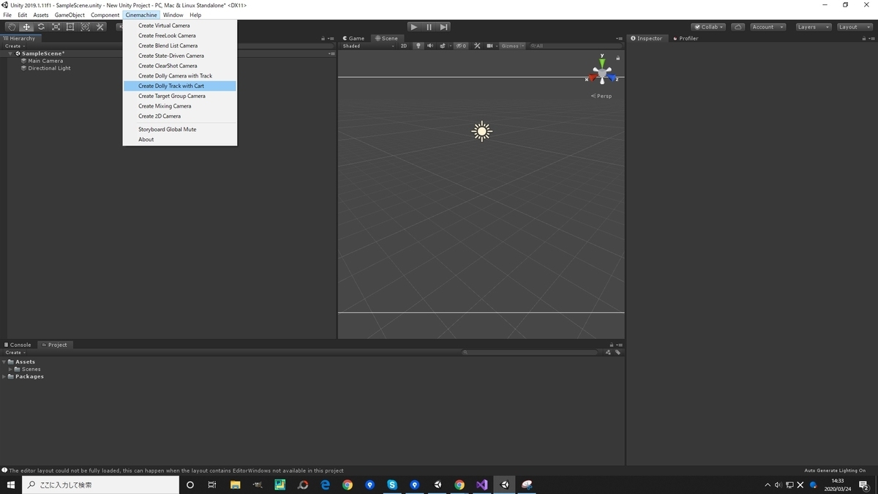The height and width of the screenshot is (494, 878).
Task: Select the Move tool
Action: click(26, 27)
